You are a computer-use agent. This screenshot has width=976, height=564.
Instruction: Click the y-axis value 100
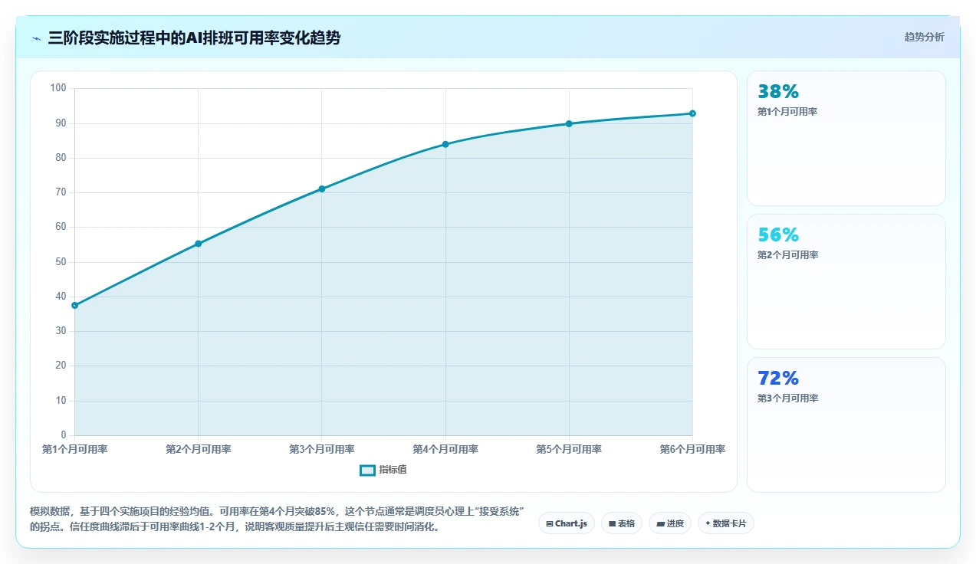(x=58, y=88)
